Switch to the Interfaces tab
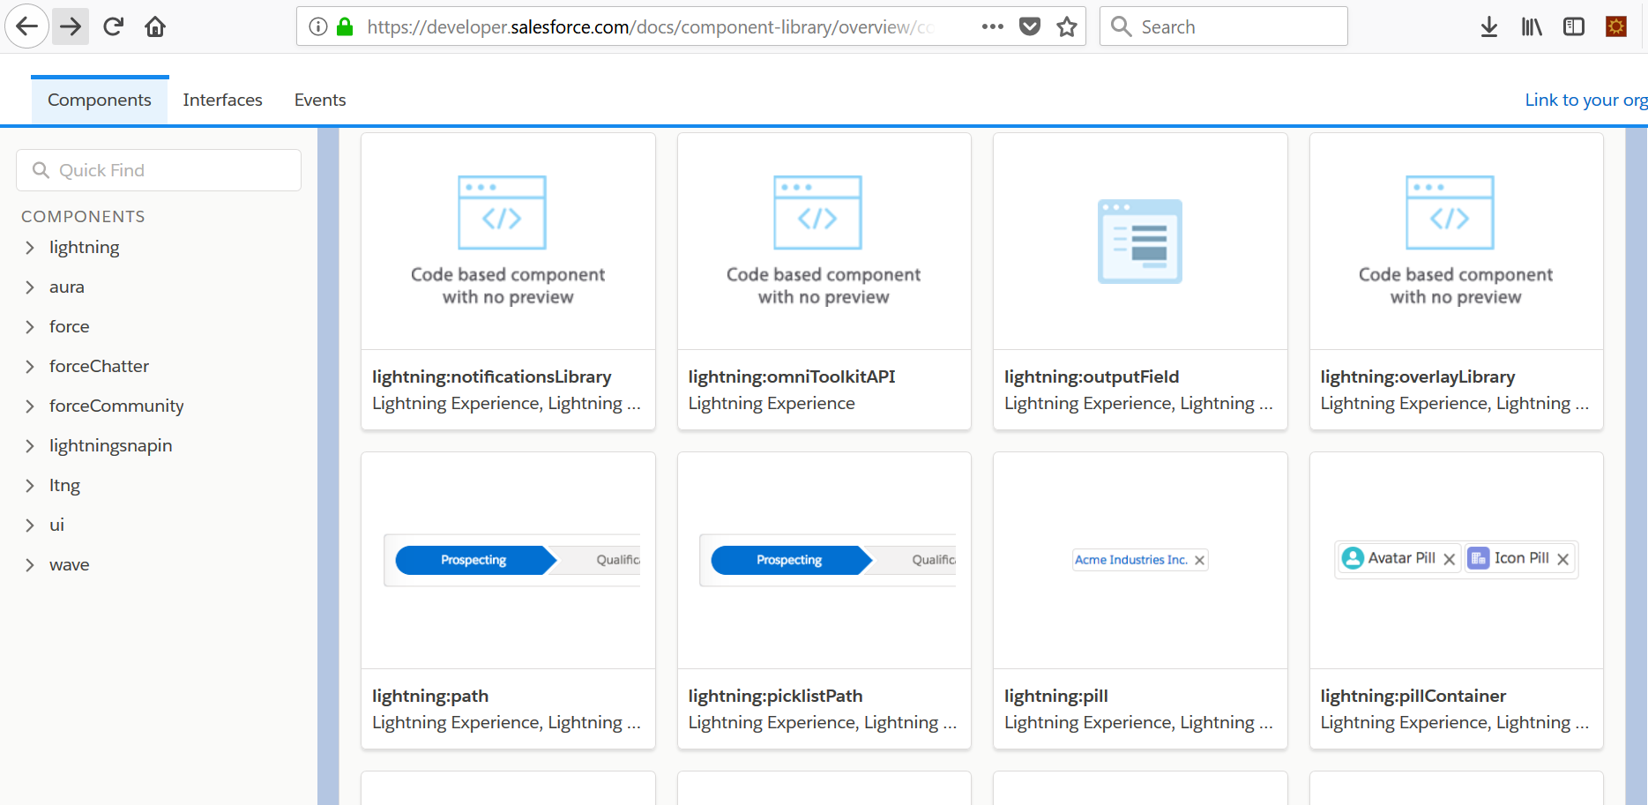The height and width of the screenshot is (805, 1648). pyautogui.click(x=223, y=100)
